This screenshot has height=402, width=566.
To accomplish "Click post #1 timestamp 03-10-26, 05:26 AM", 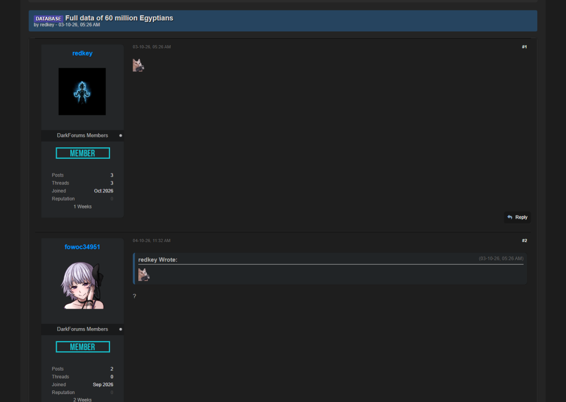I will pyautogui.click(x=151, y=47).
